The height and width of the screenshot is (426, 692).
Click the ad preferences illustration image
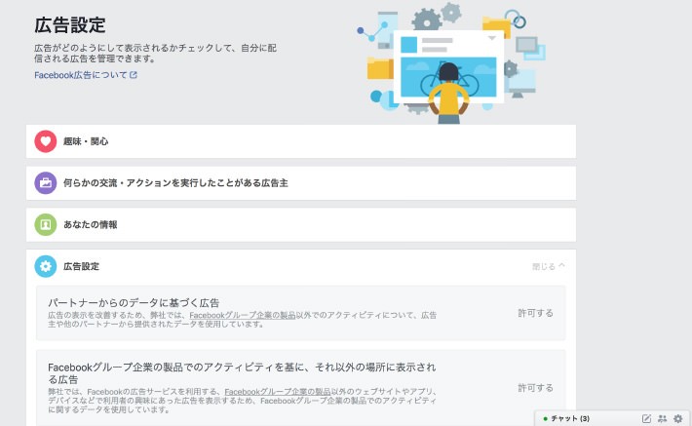(x=451, y=62)
